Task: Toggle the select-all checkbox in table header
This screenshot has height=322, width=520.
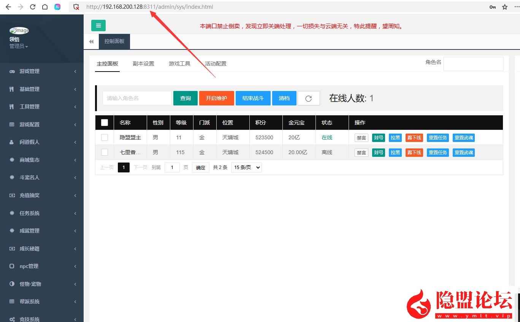Action: pos(105,123)
